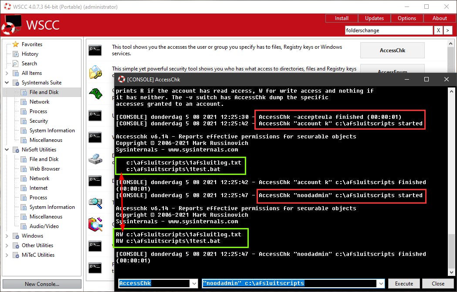Open File and Disk under NirSoft Utilities
457x292 pixels.
pyautogui.click(x=44, y=159)
